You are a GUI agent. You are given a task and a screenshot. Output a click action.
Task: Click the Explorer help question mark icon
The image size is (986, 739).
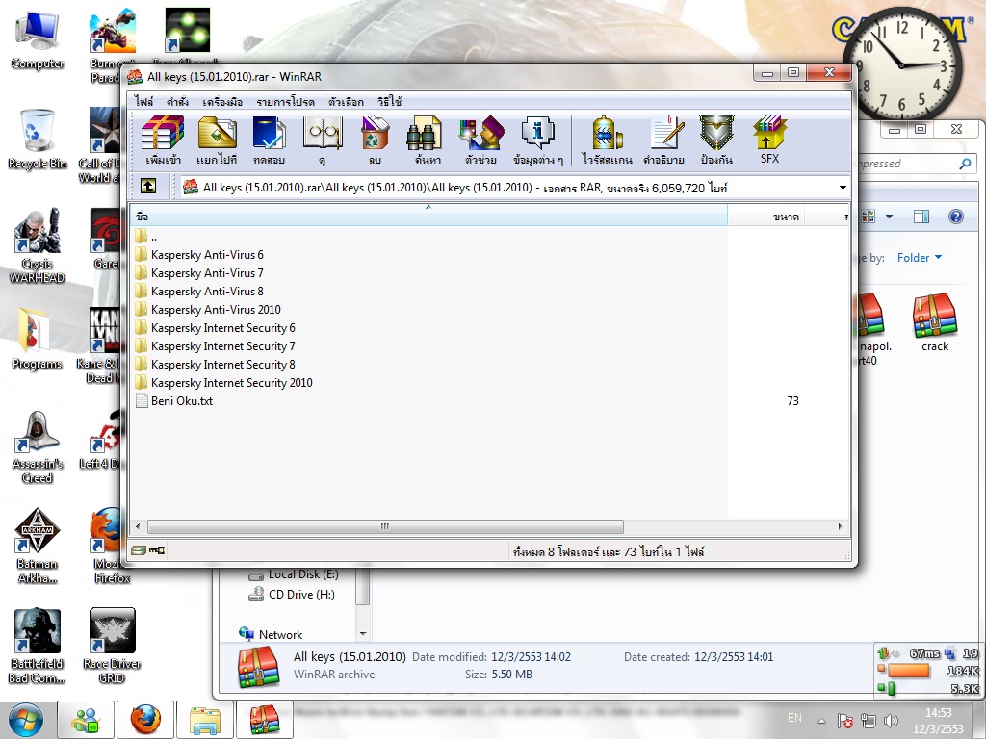pyautogui.click(x=956, y=217)
